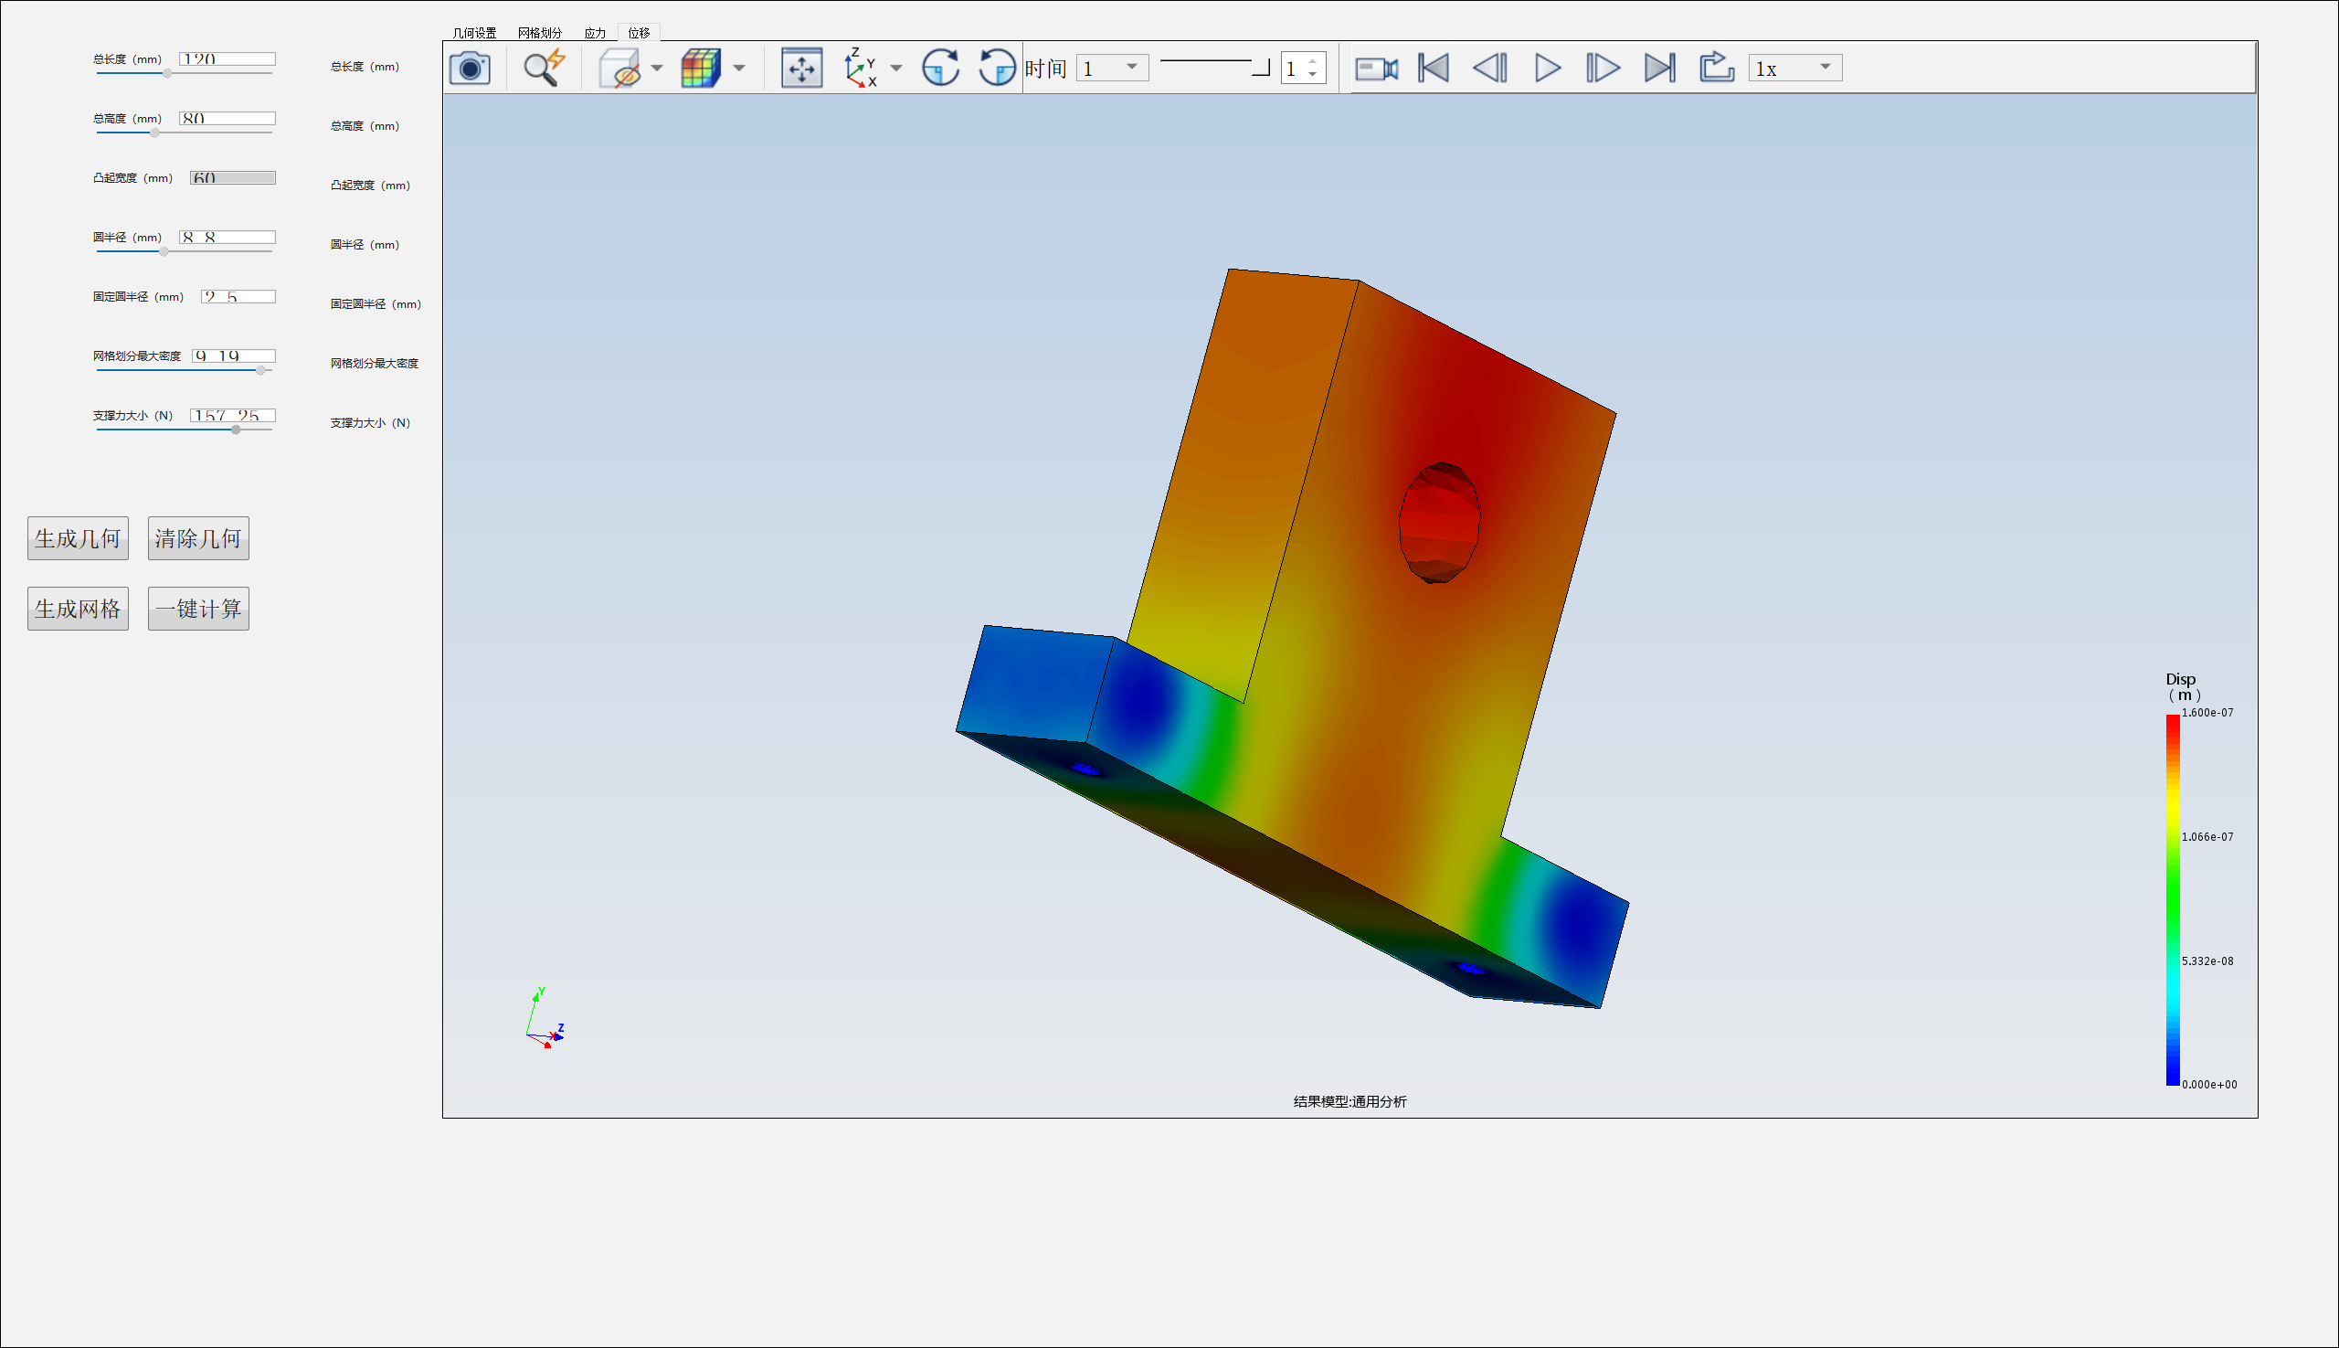2339x1348 pixels.
Task: Click the rotate counterclockwise icon
Action: [997, 68]
